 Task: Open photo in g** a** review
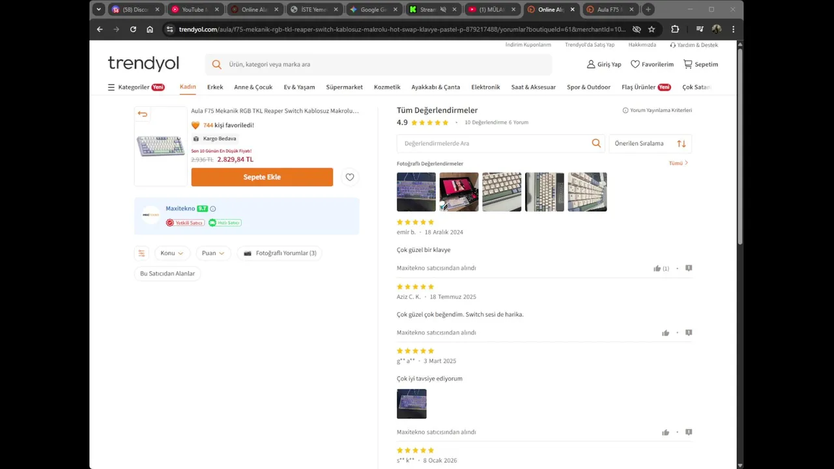tap(412, 404)
